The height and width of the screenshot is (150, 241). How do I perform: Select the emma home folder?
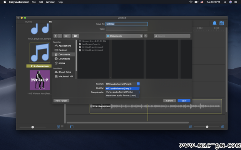(x=64, y=63)
